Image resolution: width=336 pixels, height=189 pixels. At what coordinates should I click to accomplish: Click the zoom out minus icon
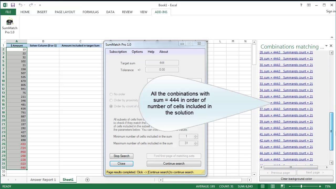[290, 186]
